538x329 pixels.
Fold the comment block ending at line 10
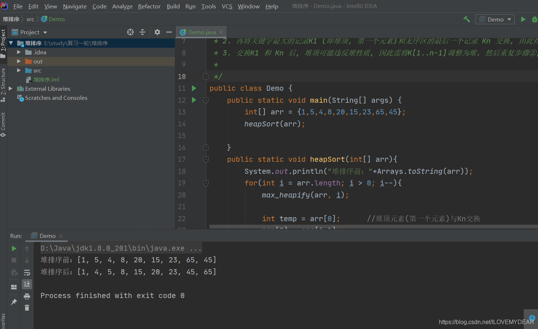pos(206,76)
